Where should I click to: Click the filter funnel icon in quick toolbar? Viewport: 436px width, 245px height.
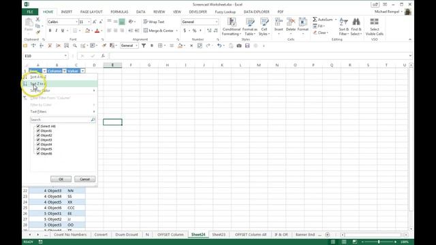pyautogui.click(x=144, y=46)
